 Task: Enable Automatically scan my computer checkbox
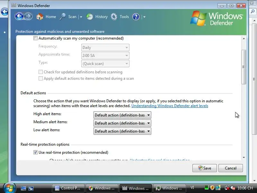[x=35, y=38]
